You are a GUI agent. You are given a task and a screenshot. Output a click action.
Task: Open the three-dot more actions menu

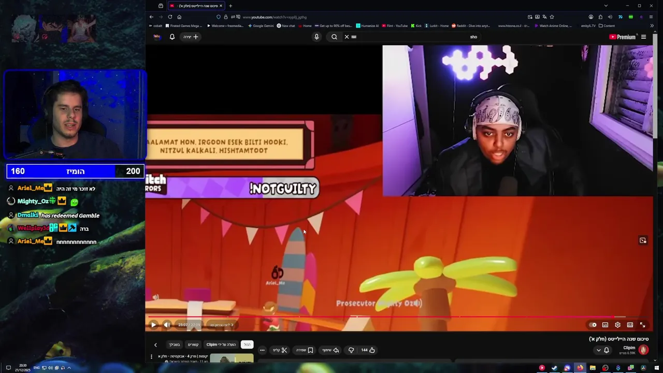262,350
